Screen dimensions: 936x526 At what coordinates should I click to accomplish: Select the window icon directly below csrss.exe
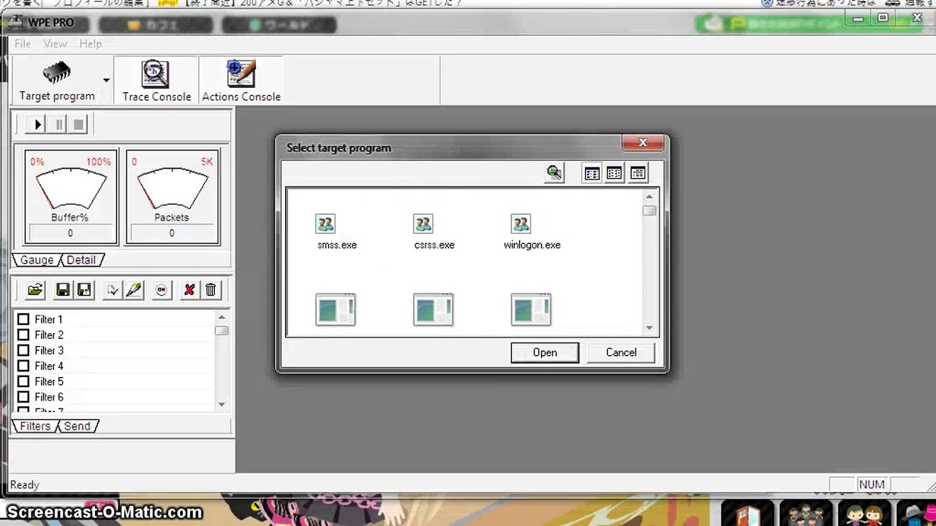[433, 310]
